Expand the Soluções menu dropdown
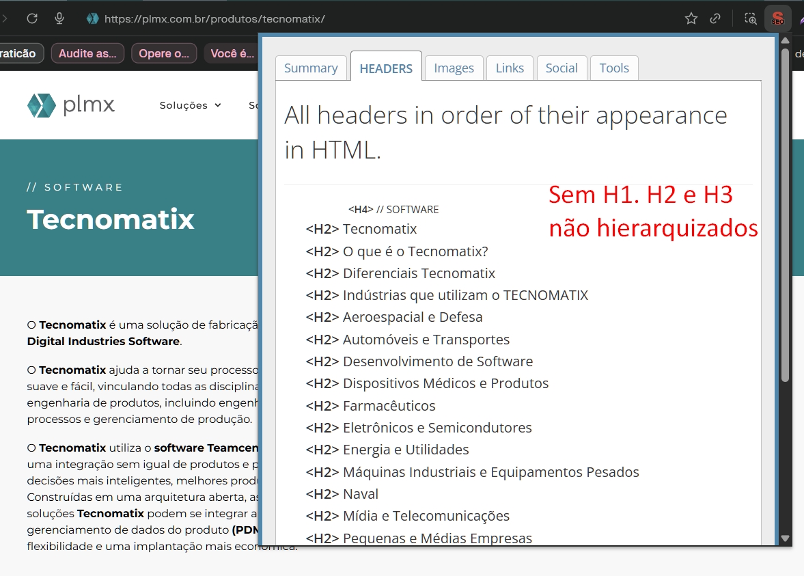This screenshot has width=804, height=576. point(190,105)
